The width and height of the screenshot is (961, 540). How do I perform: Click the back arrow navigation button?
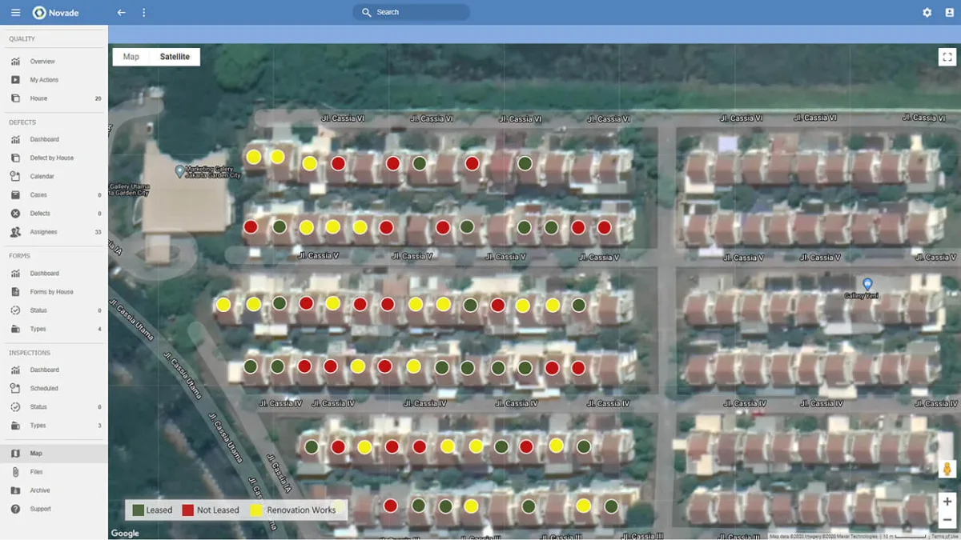(121, 12)
